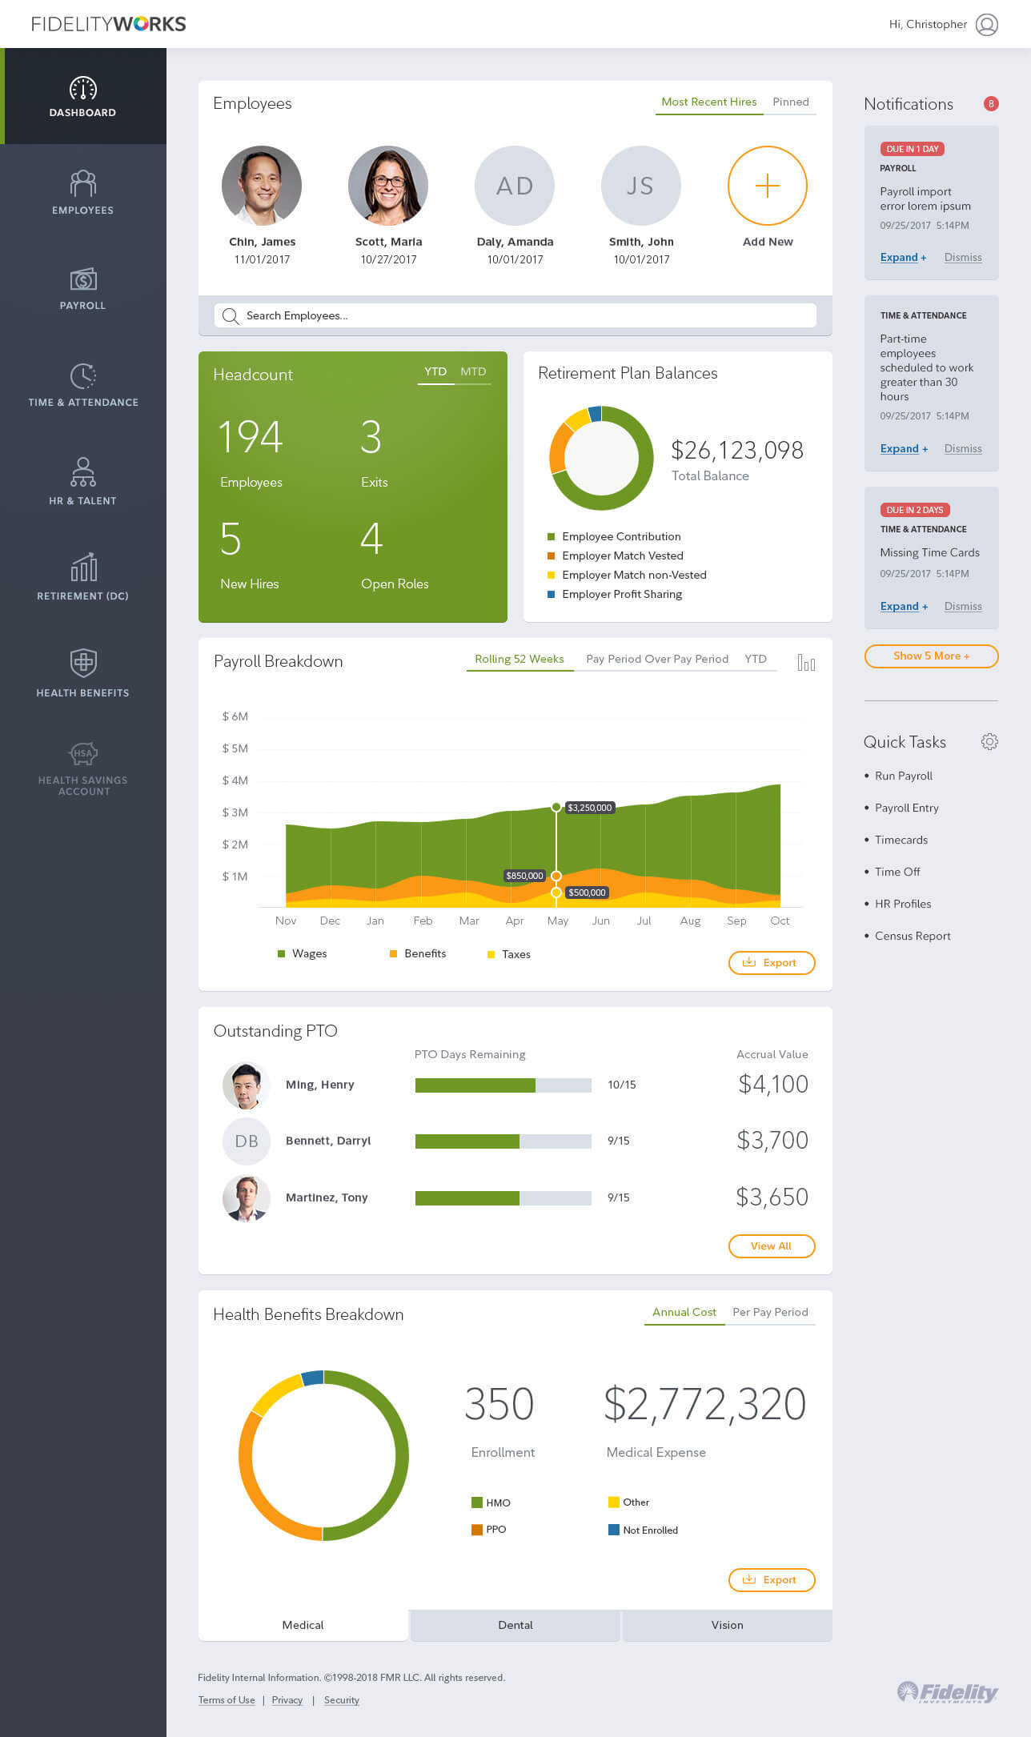Switch Payroll Breakdown to bar chart view
1031x1737 pixels.
[806, 663]
